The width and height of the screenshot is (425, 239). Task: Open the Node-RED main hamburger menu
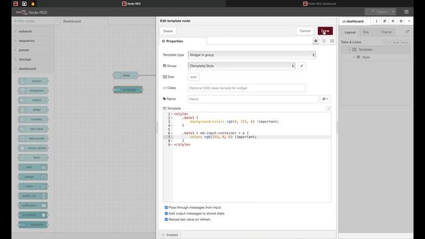pyautogui.click(x=406, y=12)
